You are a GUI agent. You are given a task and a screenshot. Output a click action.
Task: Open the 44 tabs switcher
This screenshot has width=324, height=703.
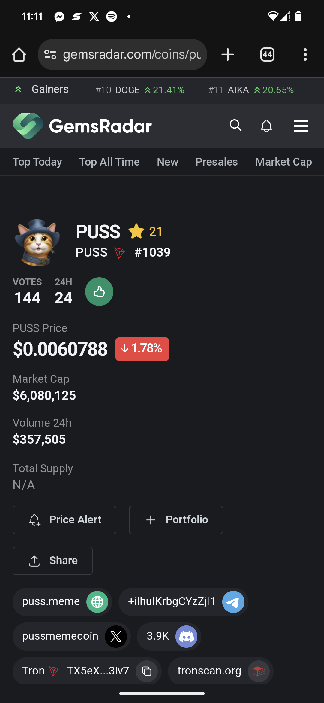pyautogui.click(x=267, y=55)
